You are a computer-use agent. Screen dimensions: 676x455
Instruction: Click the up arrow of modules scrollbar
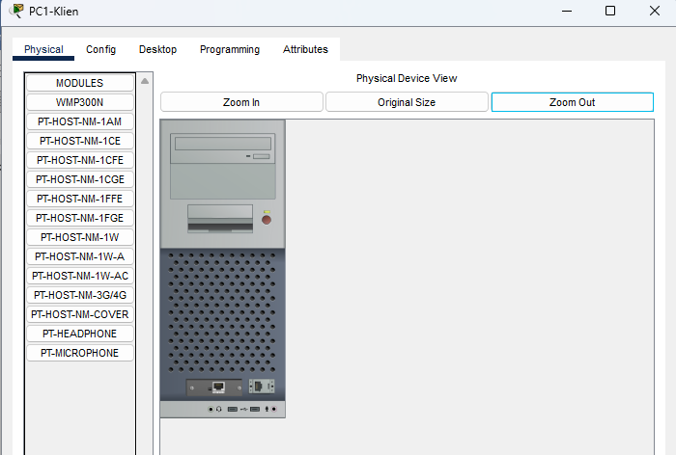tap(145, 81)
